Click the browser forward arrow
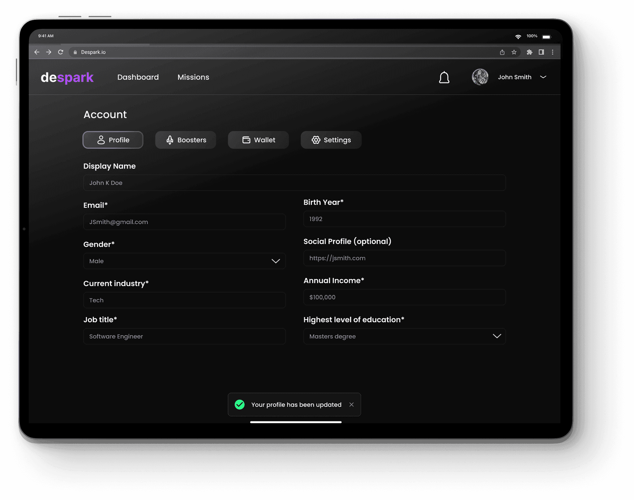Viewport: 634px width, 500px height. pyautogui.click(x=49, y=52)
